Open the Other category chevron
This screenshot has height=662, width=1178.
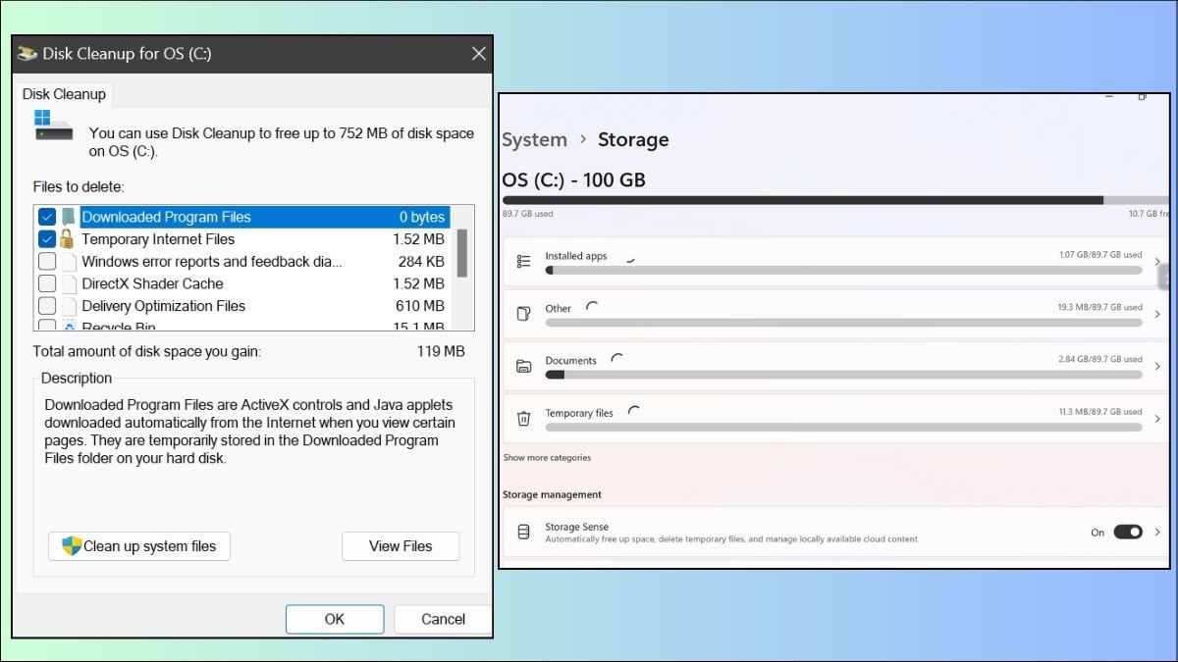click(x=1158, y=314)
